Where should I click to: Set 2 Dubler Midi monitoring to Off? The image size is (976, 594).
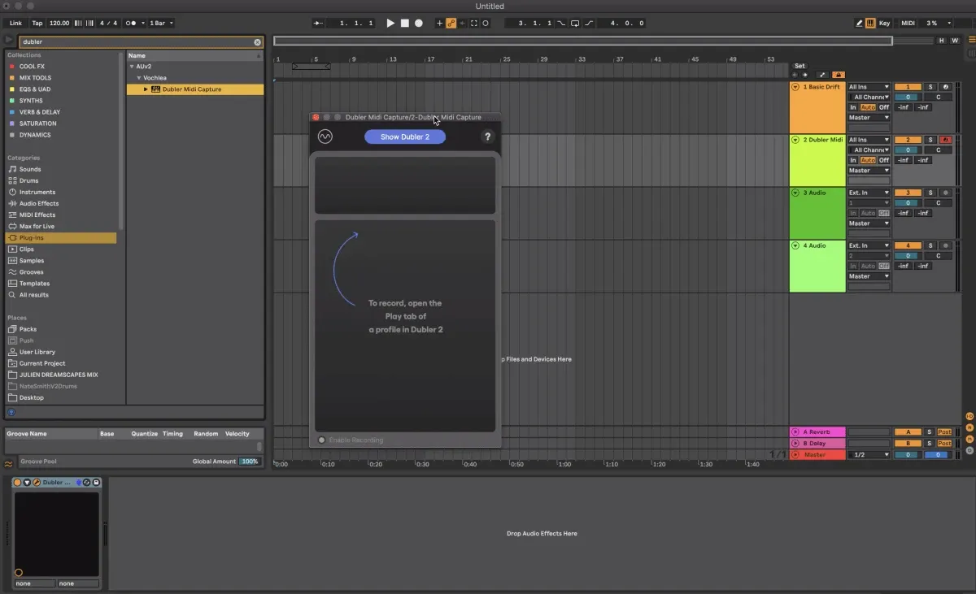[x=883, y=160]
